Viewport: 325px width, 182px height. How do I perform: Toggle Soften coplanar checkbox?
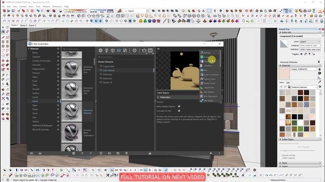(x=281, y=158)
